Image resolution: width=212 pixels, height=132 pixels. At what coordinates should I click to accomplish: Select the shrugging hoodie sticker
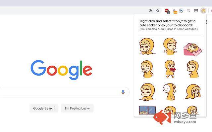coord(170,46)
